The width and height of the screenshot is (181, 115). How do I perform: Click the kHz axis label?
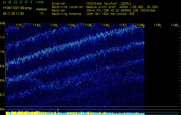(3, 23)
